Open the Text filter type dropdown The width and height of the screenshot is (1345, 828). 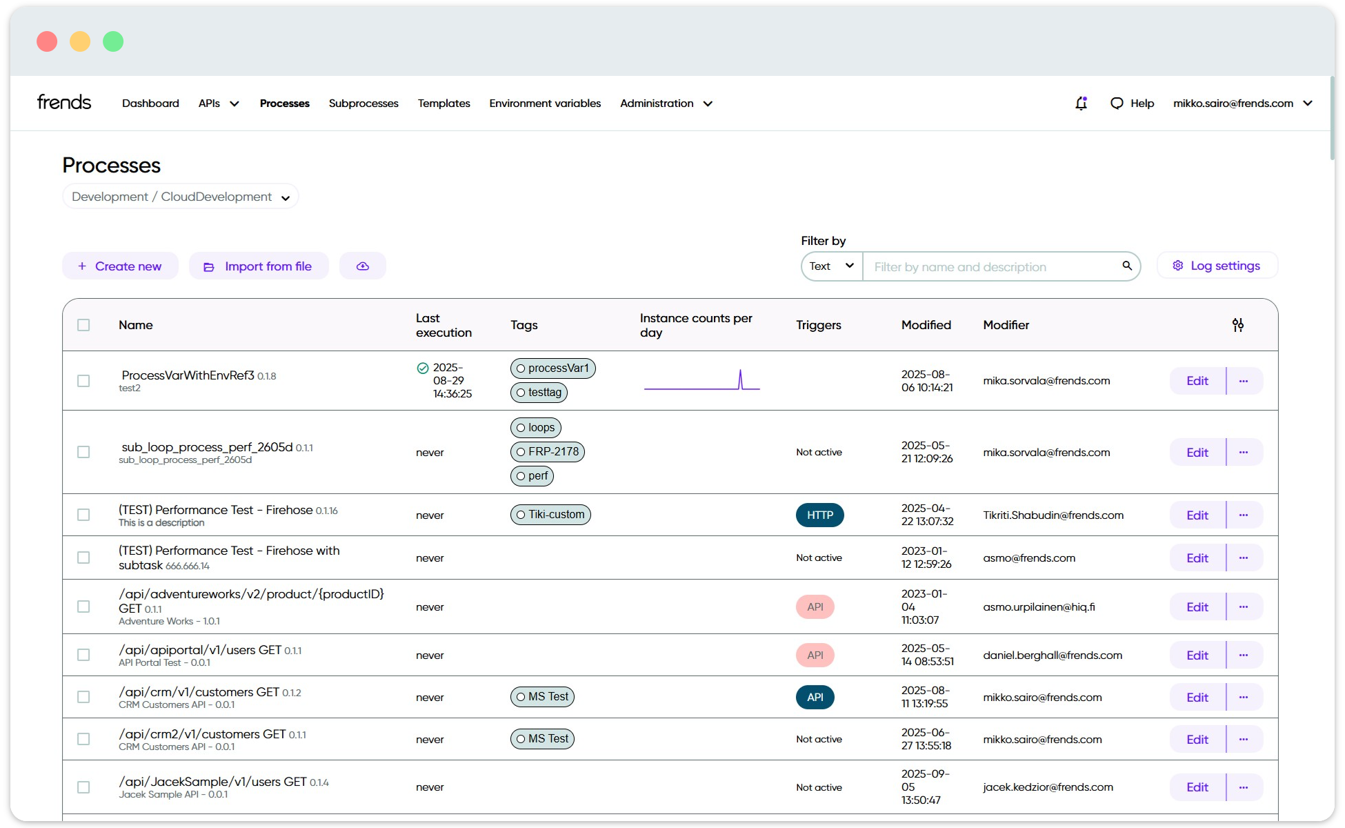pos(832,266)
